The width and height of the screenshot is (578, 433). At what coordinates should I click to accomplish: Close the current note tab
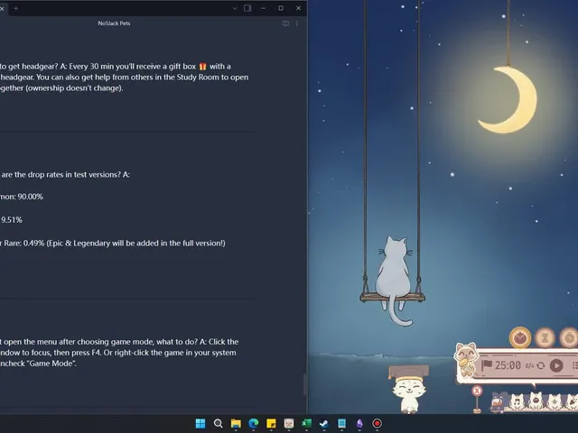2,8
